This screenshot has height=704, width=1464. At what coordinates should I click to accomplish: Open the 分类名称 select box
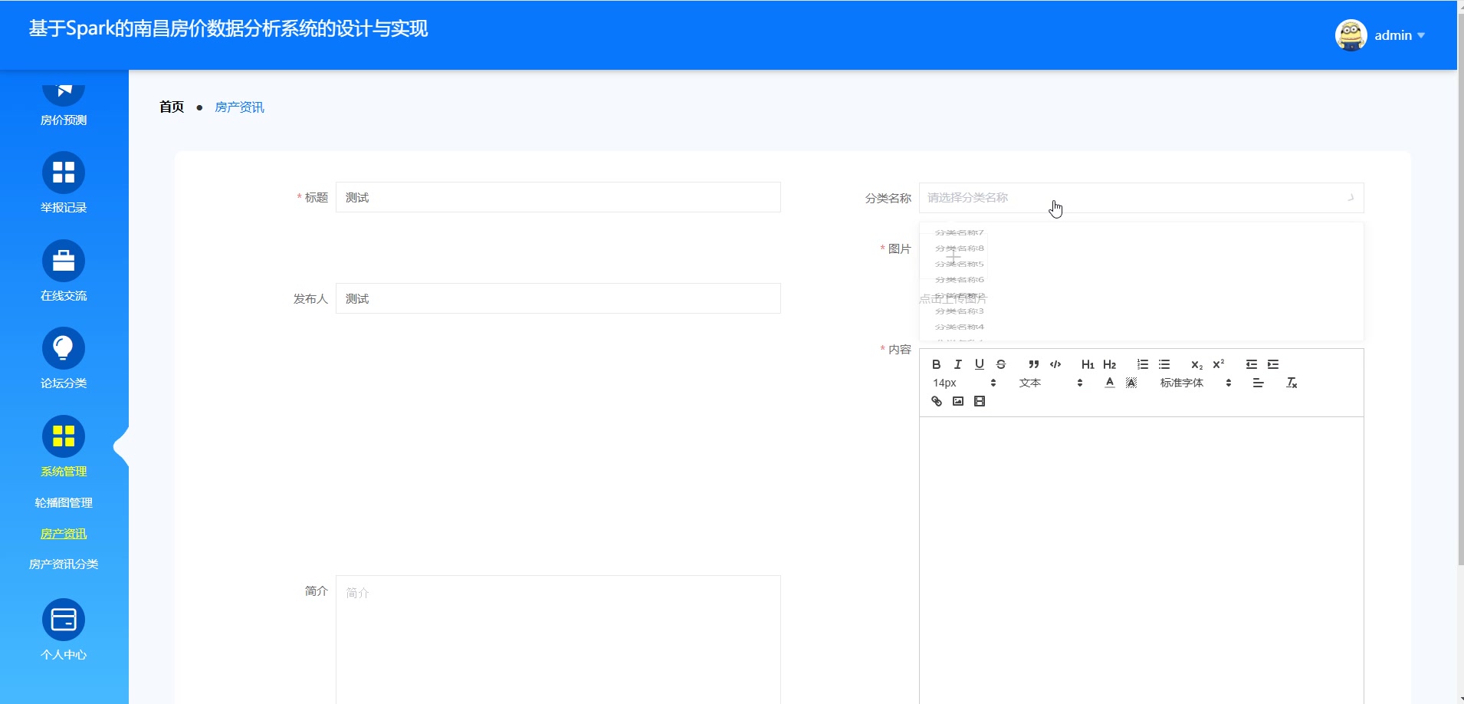click(1141, 198)
